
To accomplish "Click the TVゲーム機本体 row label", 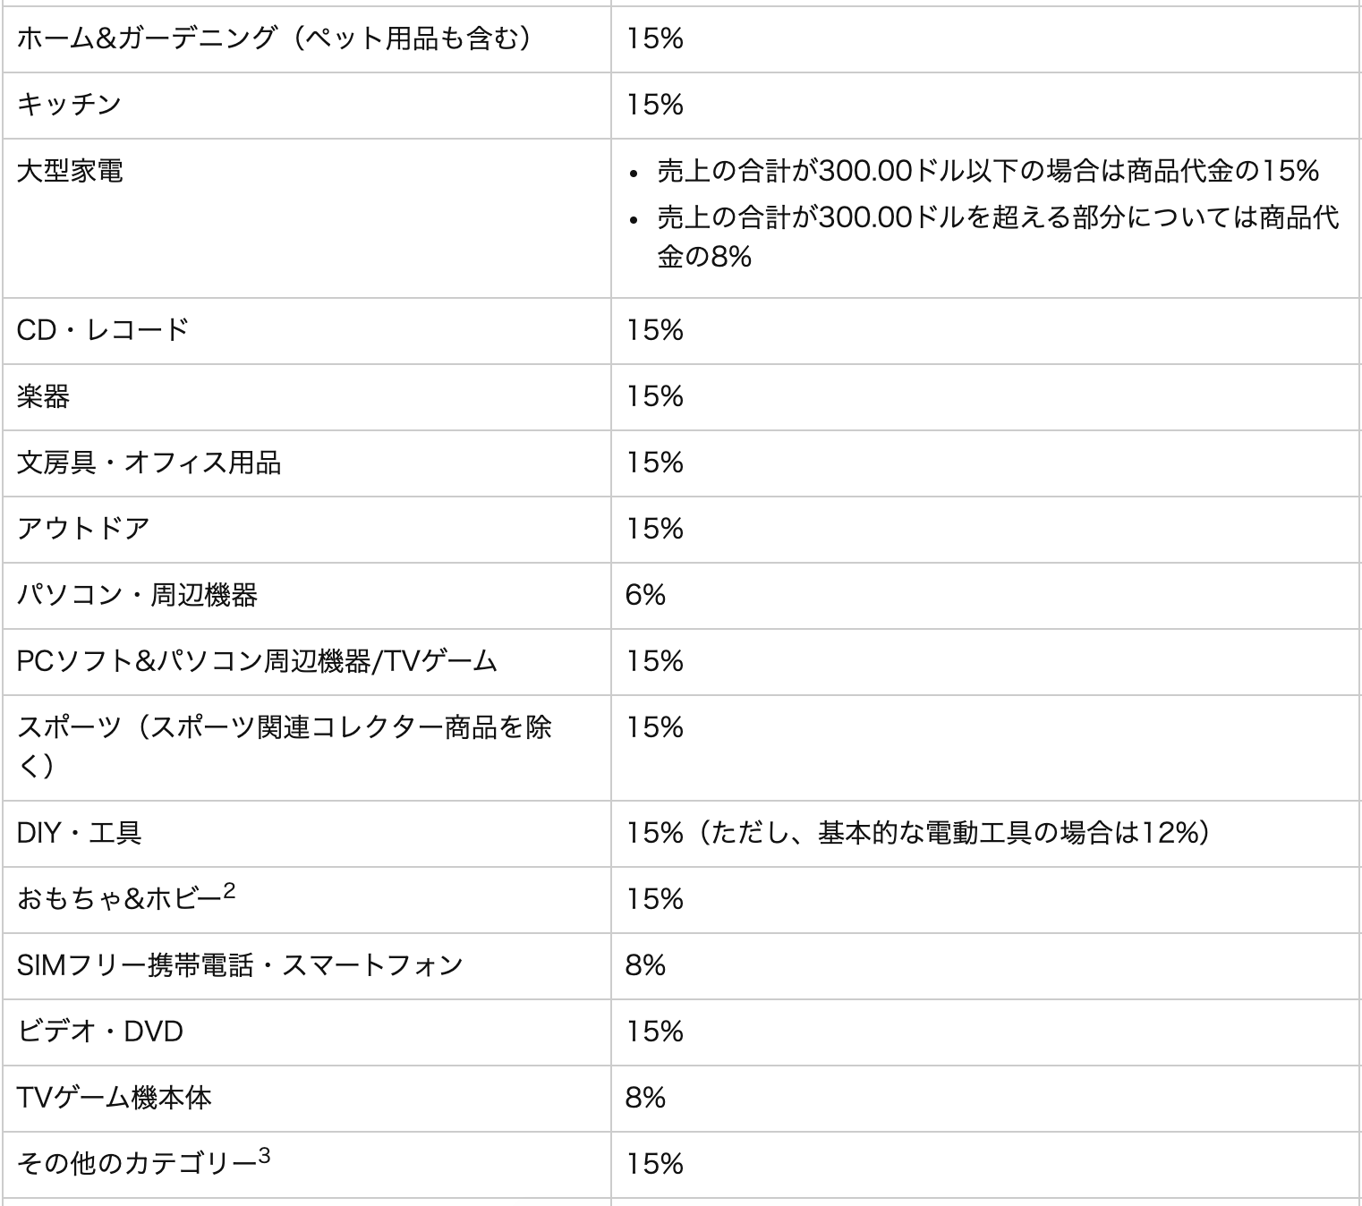I will tap(115, 1098).
